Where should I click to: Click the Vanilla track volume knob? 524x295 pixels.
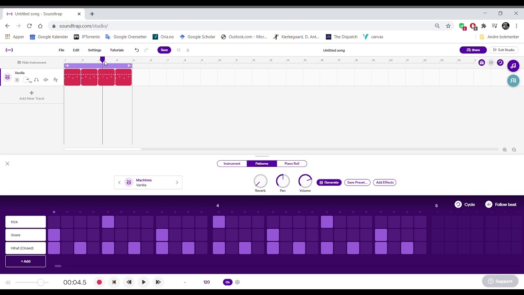pyautogui.click(x=27, y=80)
